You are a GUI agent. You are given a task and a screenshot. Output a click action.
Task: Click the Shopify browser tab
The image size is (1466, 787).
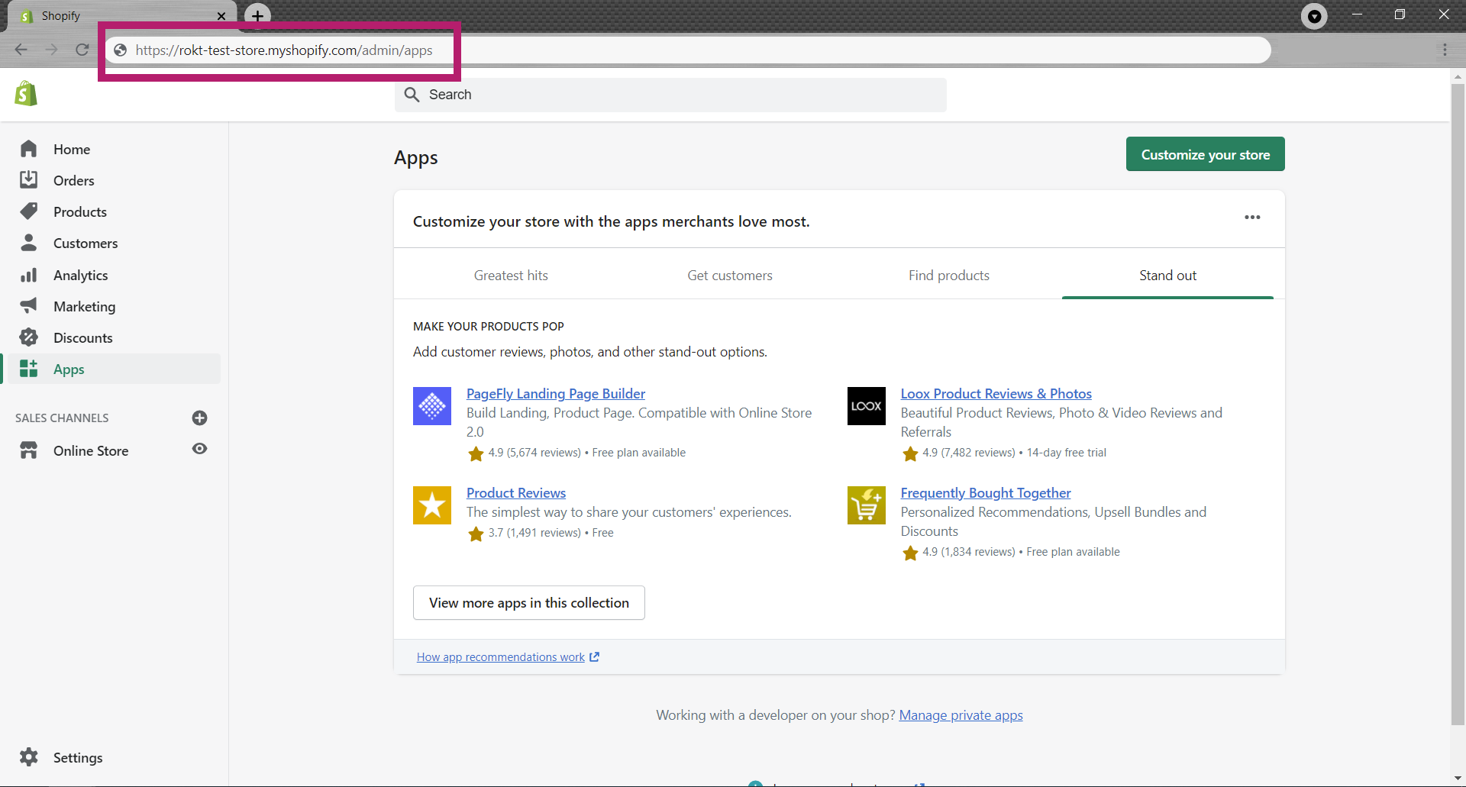click(x=122, y=16)
